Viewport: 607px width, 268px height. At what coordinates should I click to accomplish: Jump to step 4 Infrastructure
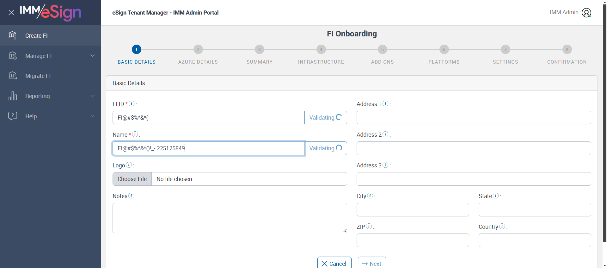(x=321, y=50)
